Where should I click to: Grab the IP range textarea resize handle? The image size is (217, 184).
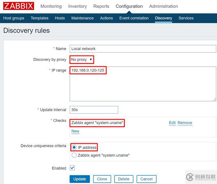[x=215, y=99]
